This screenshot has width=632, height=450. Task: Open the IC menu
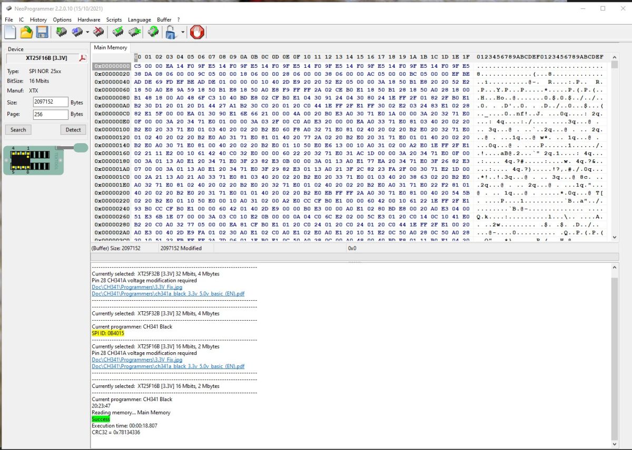[22, 19]
